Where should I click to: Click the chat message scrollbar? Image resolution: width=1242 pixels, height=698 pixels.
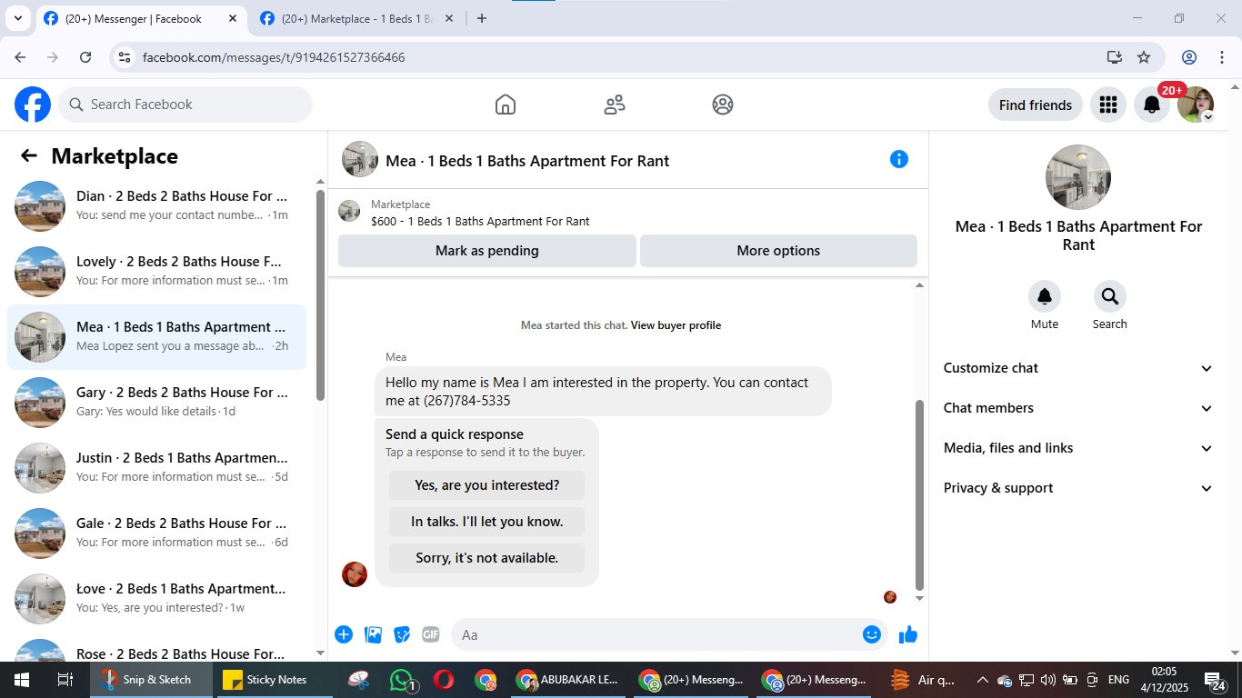[919, 495]
